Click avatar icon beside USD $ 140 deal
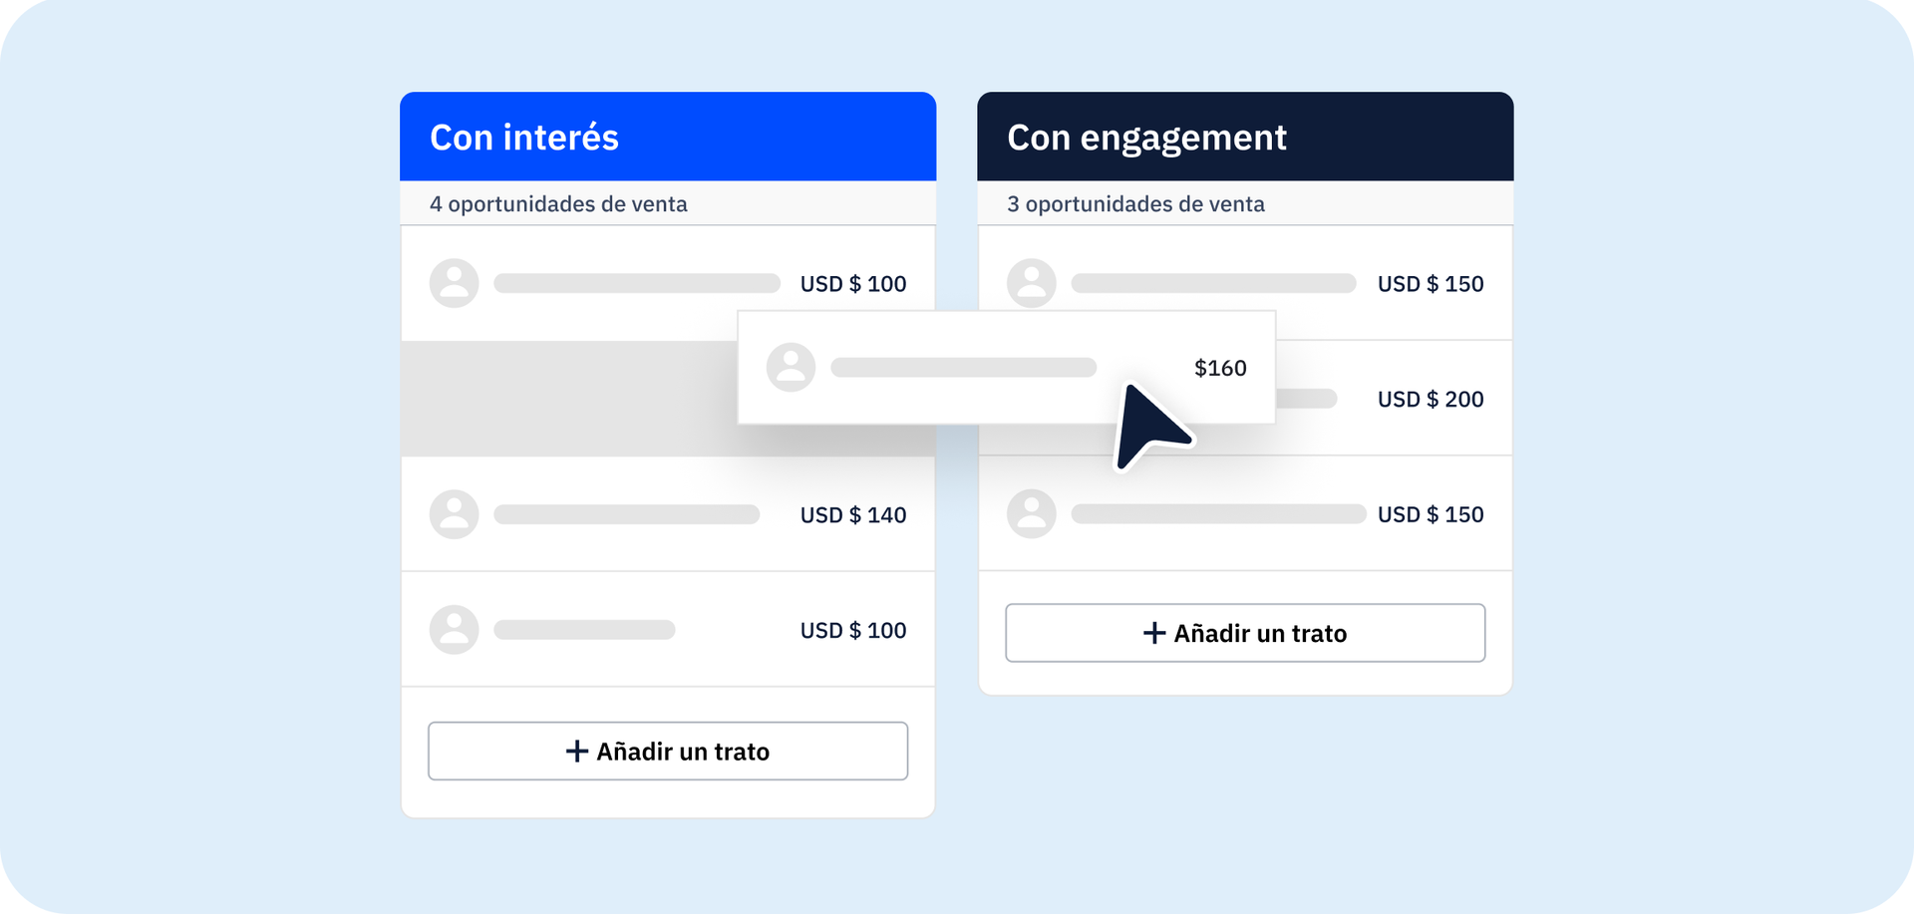The image size is (1914, 918). tap(454, 514)
